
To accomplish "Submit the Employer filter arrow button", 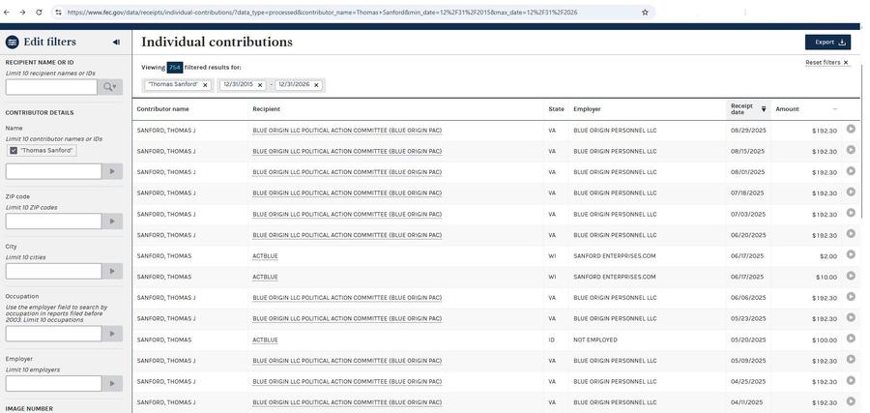I will (112, 384).
